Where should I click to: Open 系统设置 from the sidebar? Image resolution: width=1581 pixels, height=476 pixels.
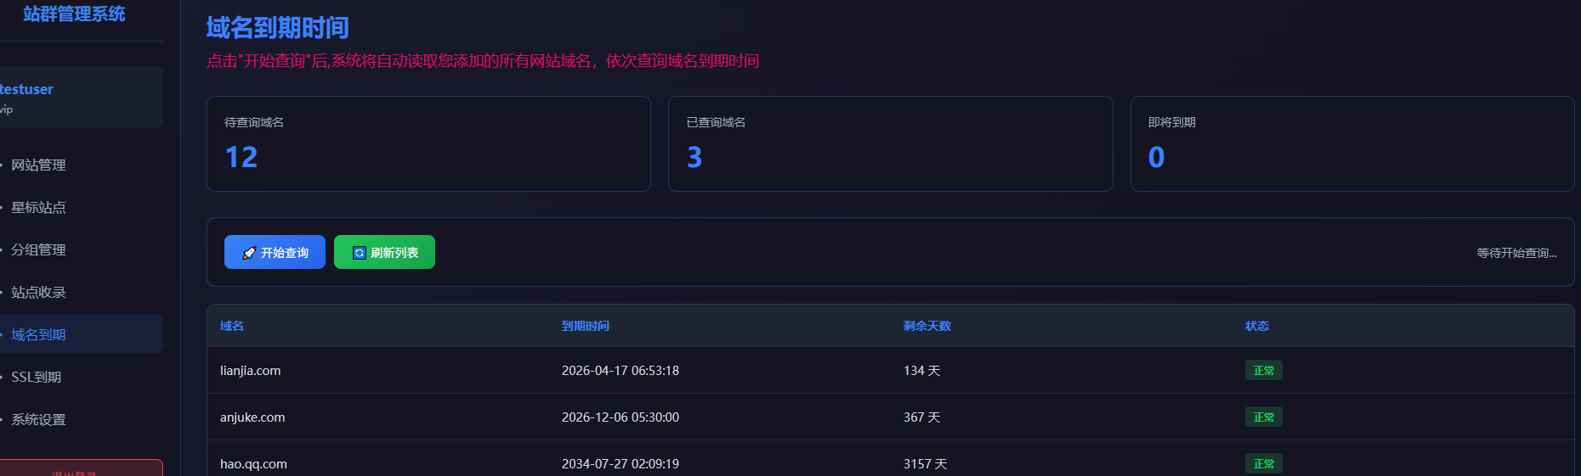[x=38, y=419]
